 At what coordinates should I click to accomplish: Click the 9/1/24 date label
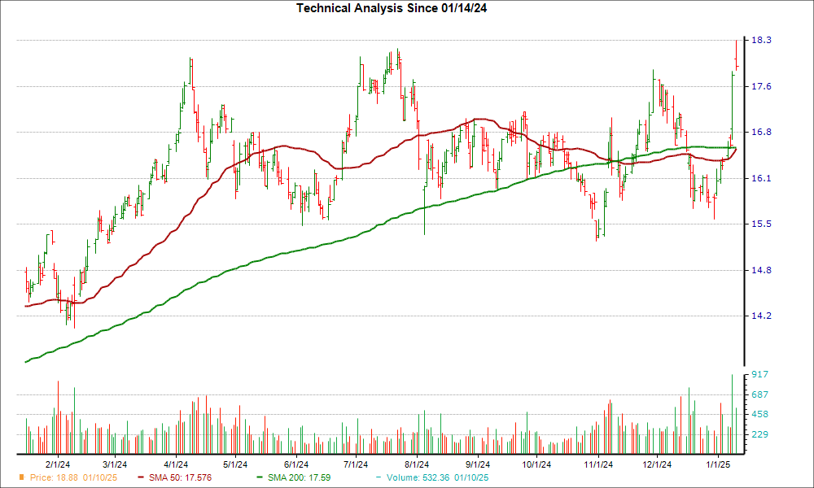pos(478,464)
